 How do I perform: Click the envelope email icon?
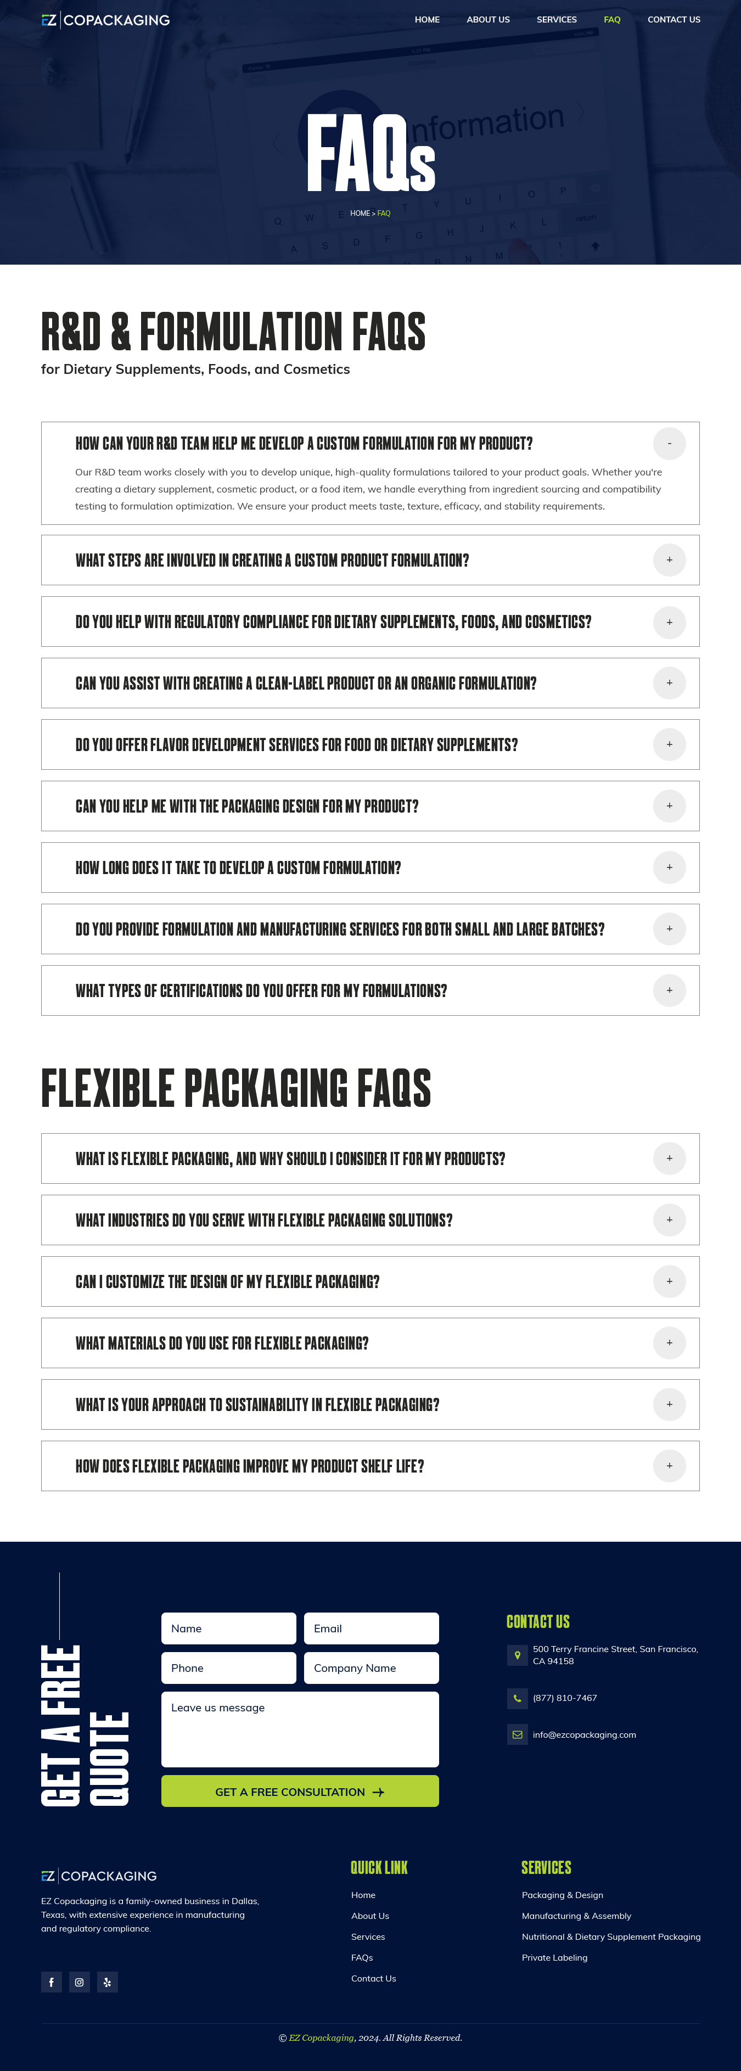[x=517, y=1734]
